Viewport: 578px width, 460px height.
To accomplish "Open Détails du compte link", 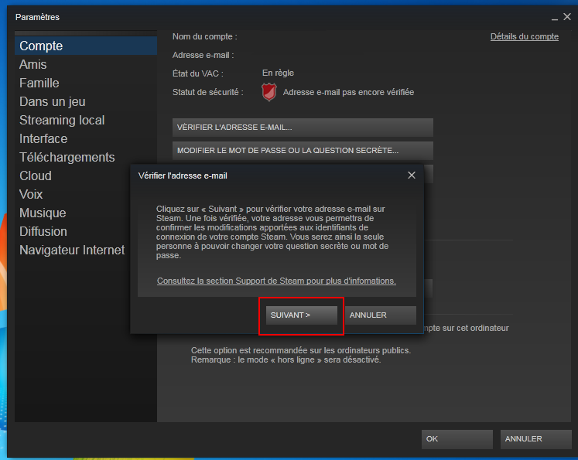I will pyautogui.click(x=524, y=36).
